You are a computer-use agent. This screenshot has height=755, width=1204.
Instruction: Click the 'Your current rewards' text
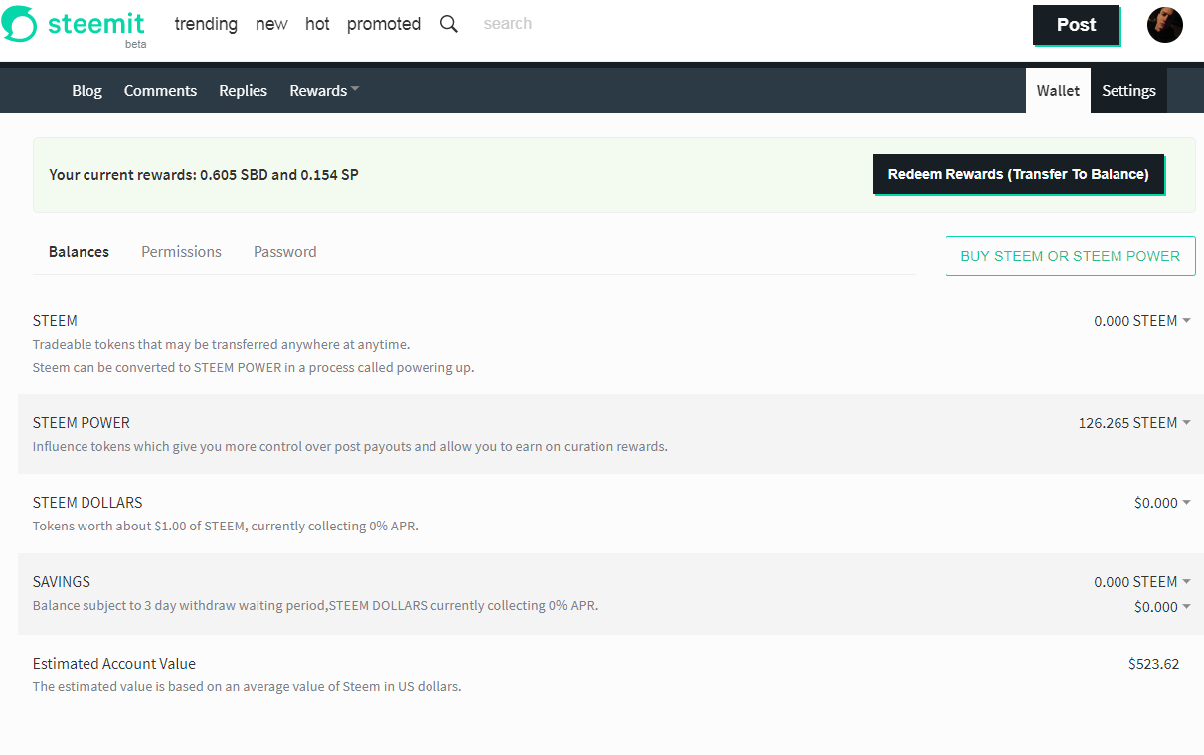204,175
